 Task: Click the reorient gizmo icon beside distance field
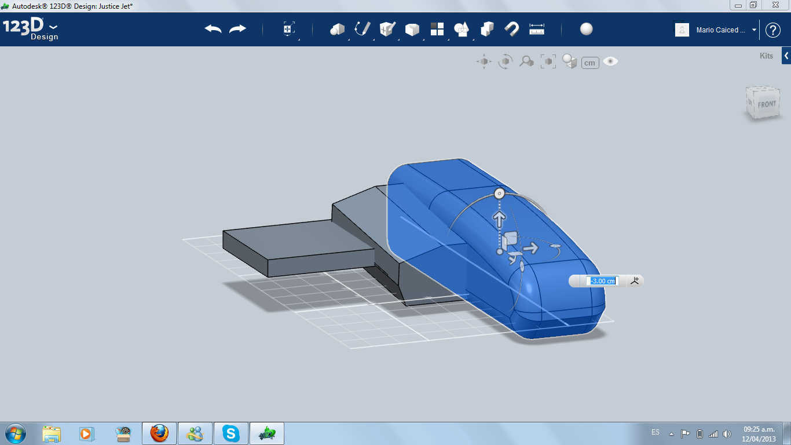coord(635,281)
